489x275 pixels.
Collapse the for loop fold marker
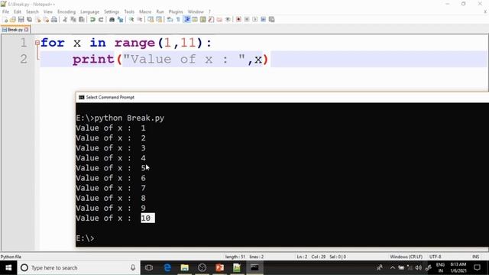coord(37,43)
